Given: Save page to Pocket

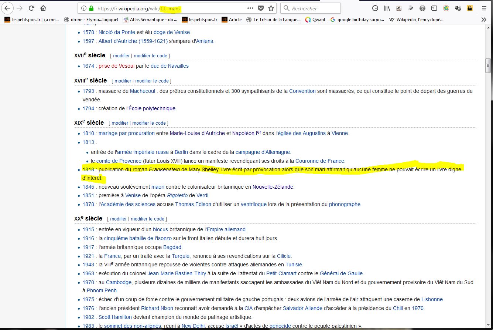Looking at the screenshot, I should (261, 8).
